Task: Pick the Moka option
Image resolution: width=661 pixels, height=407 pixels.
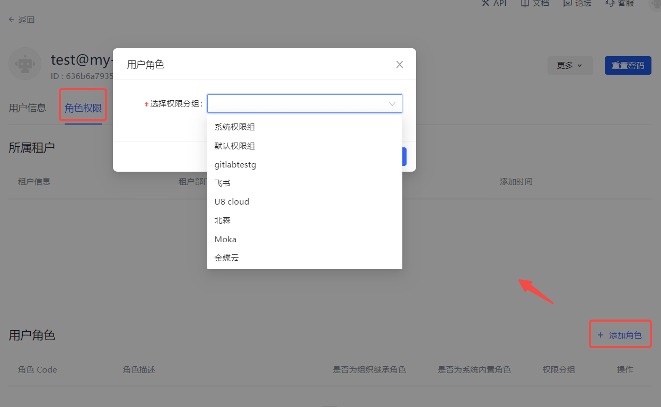Action: pos(225,240)
